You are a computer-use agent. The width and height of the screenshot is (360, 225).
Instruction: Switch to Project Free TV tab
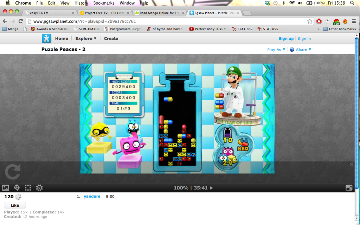104,13
